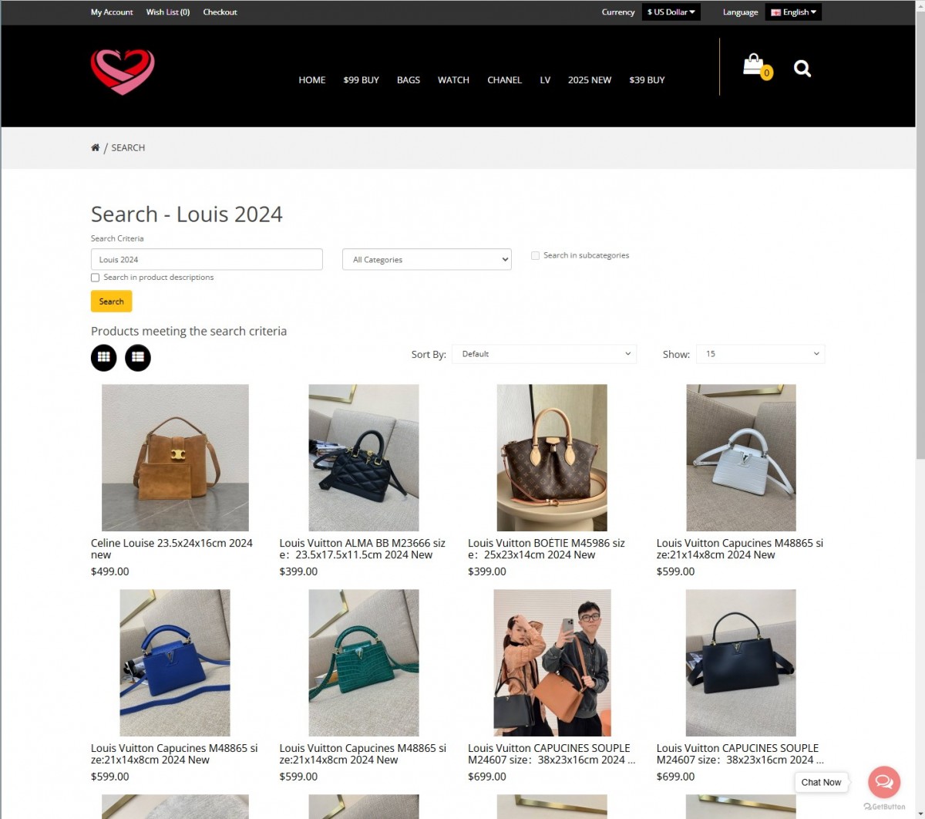Click the heart logo in the header
Screen dimensions: 925x819
click(123, 72)
